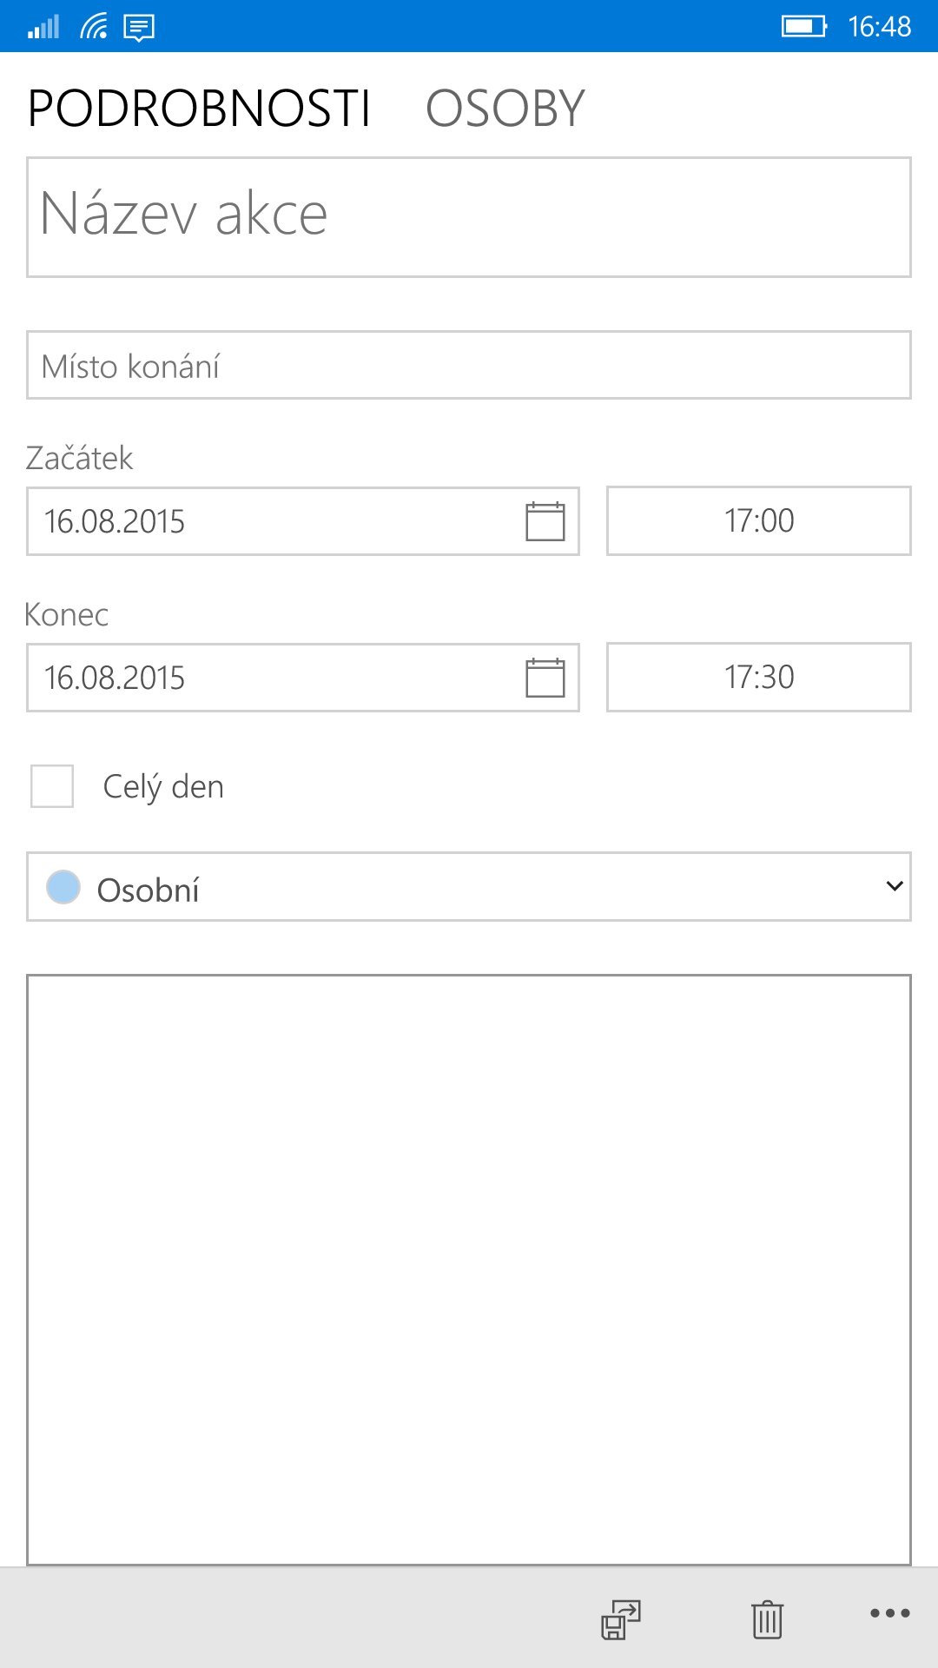
Task: Open start date calendar picker icon
Action: pyautogui.click(x=545, y=521)
